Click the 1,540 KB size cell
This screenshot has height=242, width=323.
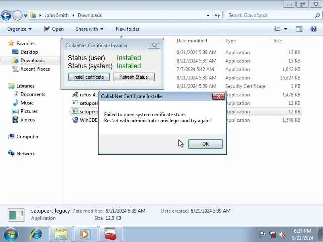coord(291,120)
